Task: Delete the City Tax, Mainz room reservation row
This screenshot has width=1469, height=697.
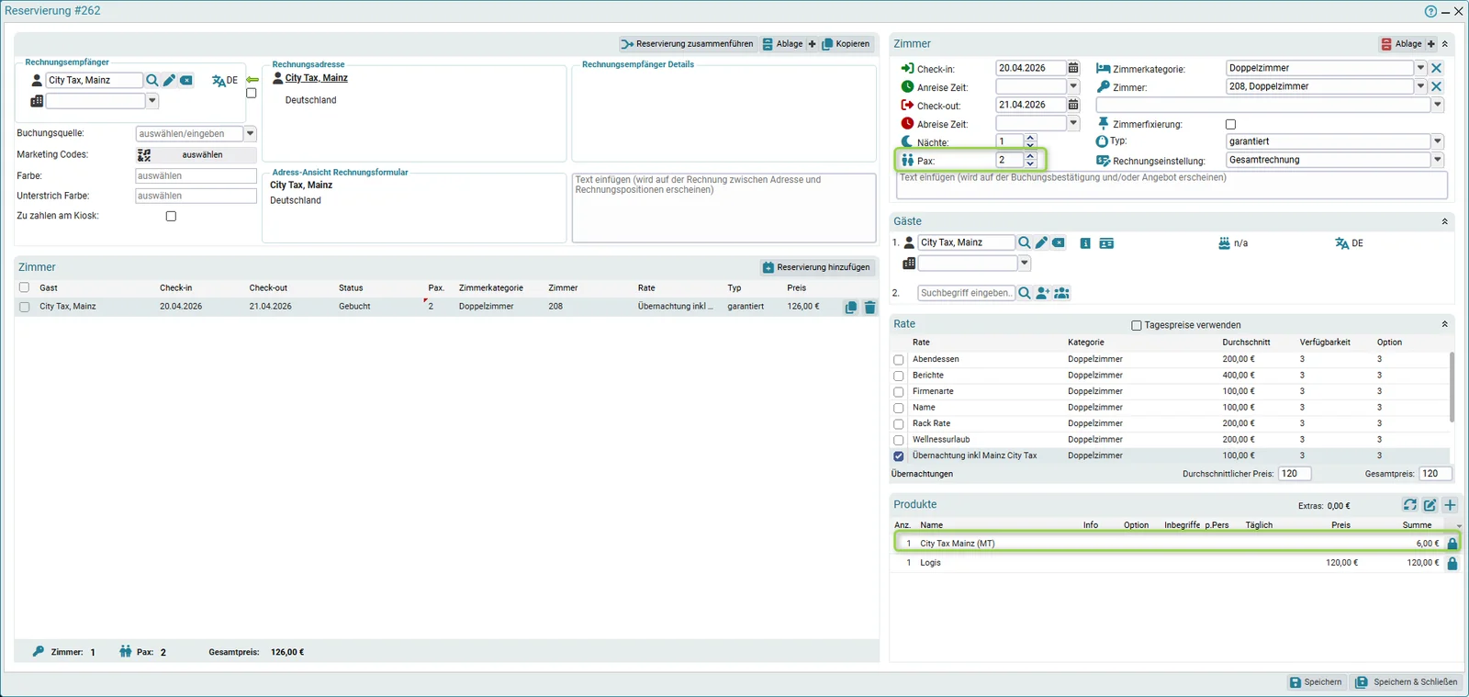Action: (x=870, y=308)
